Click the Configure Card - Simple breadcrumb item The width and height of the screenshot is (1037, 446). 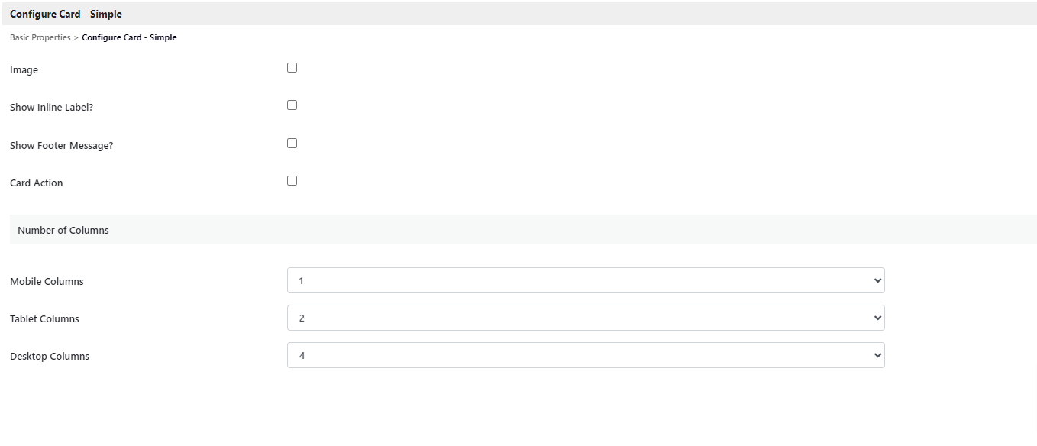coord(129,37)
